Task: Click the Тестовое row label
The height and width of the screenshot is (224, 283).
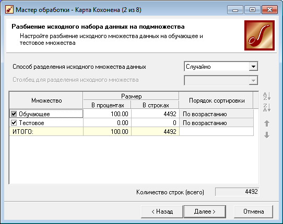Action: [x=31, y=123]
